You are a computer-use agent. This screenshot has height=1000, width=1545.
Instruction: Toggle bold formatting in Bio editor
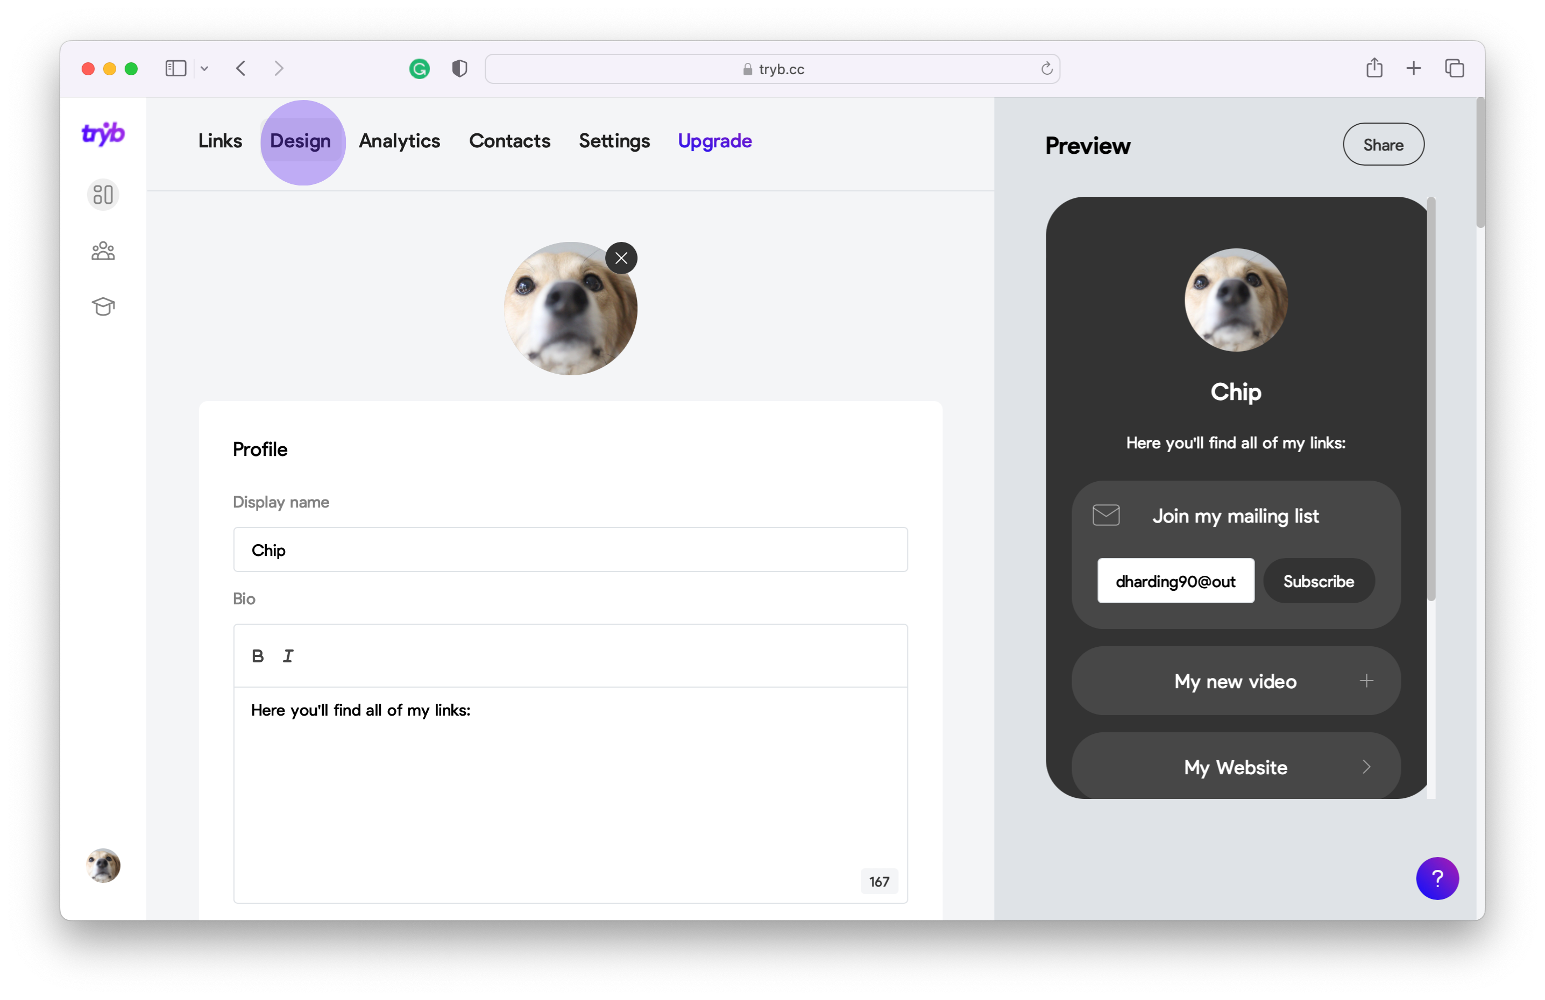coord(258,656)
